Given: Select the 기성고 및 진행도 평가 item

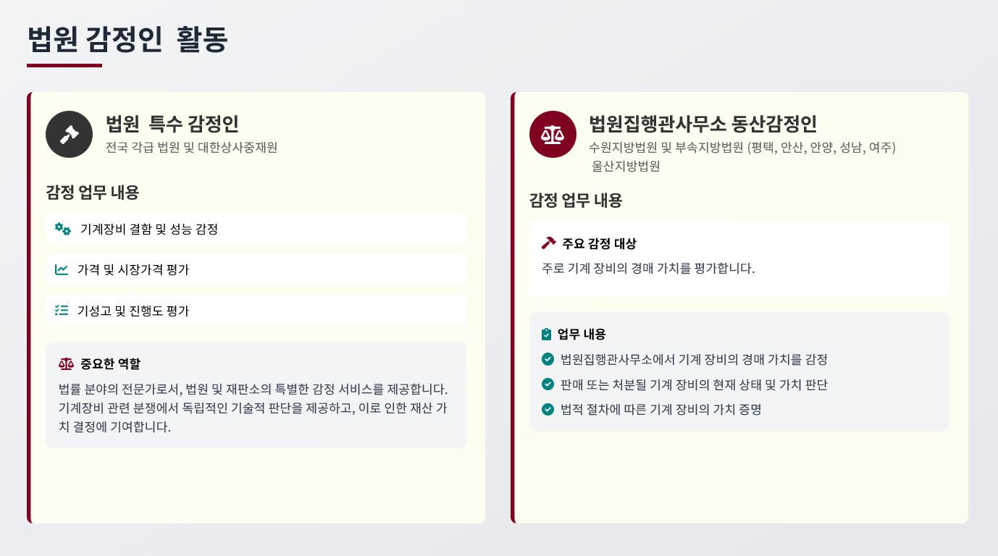Looking at the screenshot, I should tap(133, 311).
